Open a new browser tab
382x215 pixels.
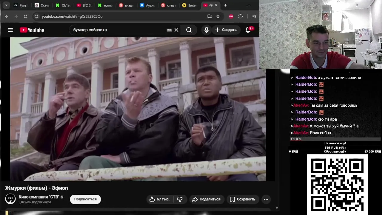pyautogui.click(x=225, y=5)
